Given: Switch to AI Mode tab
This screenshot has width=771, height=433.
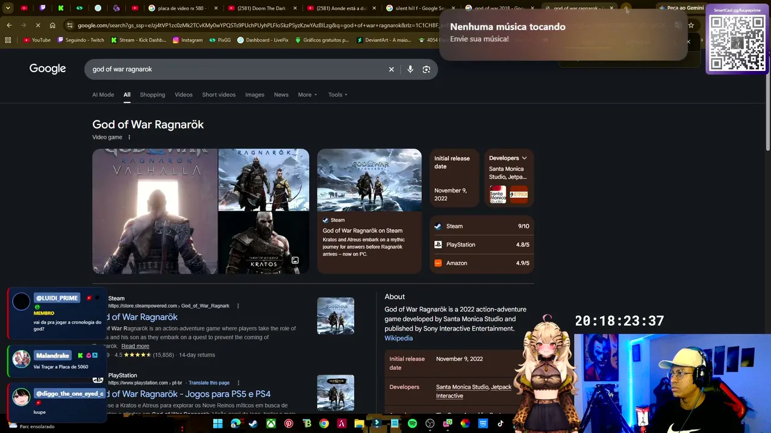Looking at the screenshot, I should pos(103,94).
